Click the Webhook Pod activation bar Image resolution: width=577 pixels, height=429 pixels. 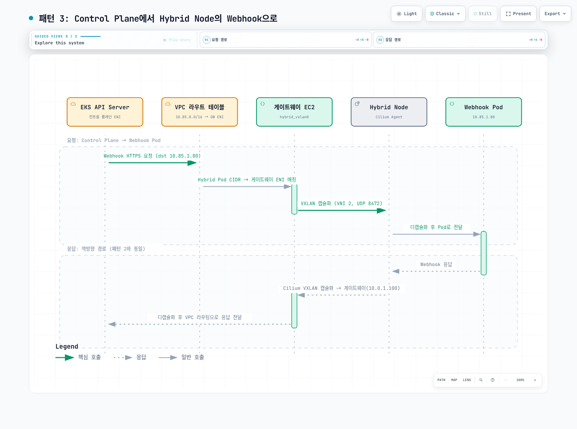484,253
